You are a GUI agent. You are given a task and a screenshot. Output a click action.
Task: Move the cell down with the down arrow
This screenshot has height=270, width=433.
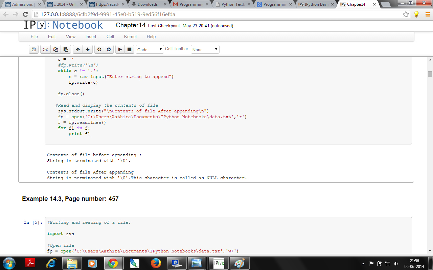click(88, 50)
